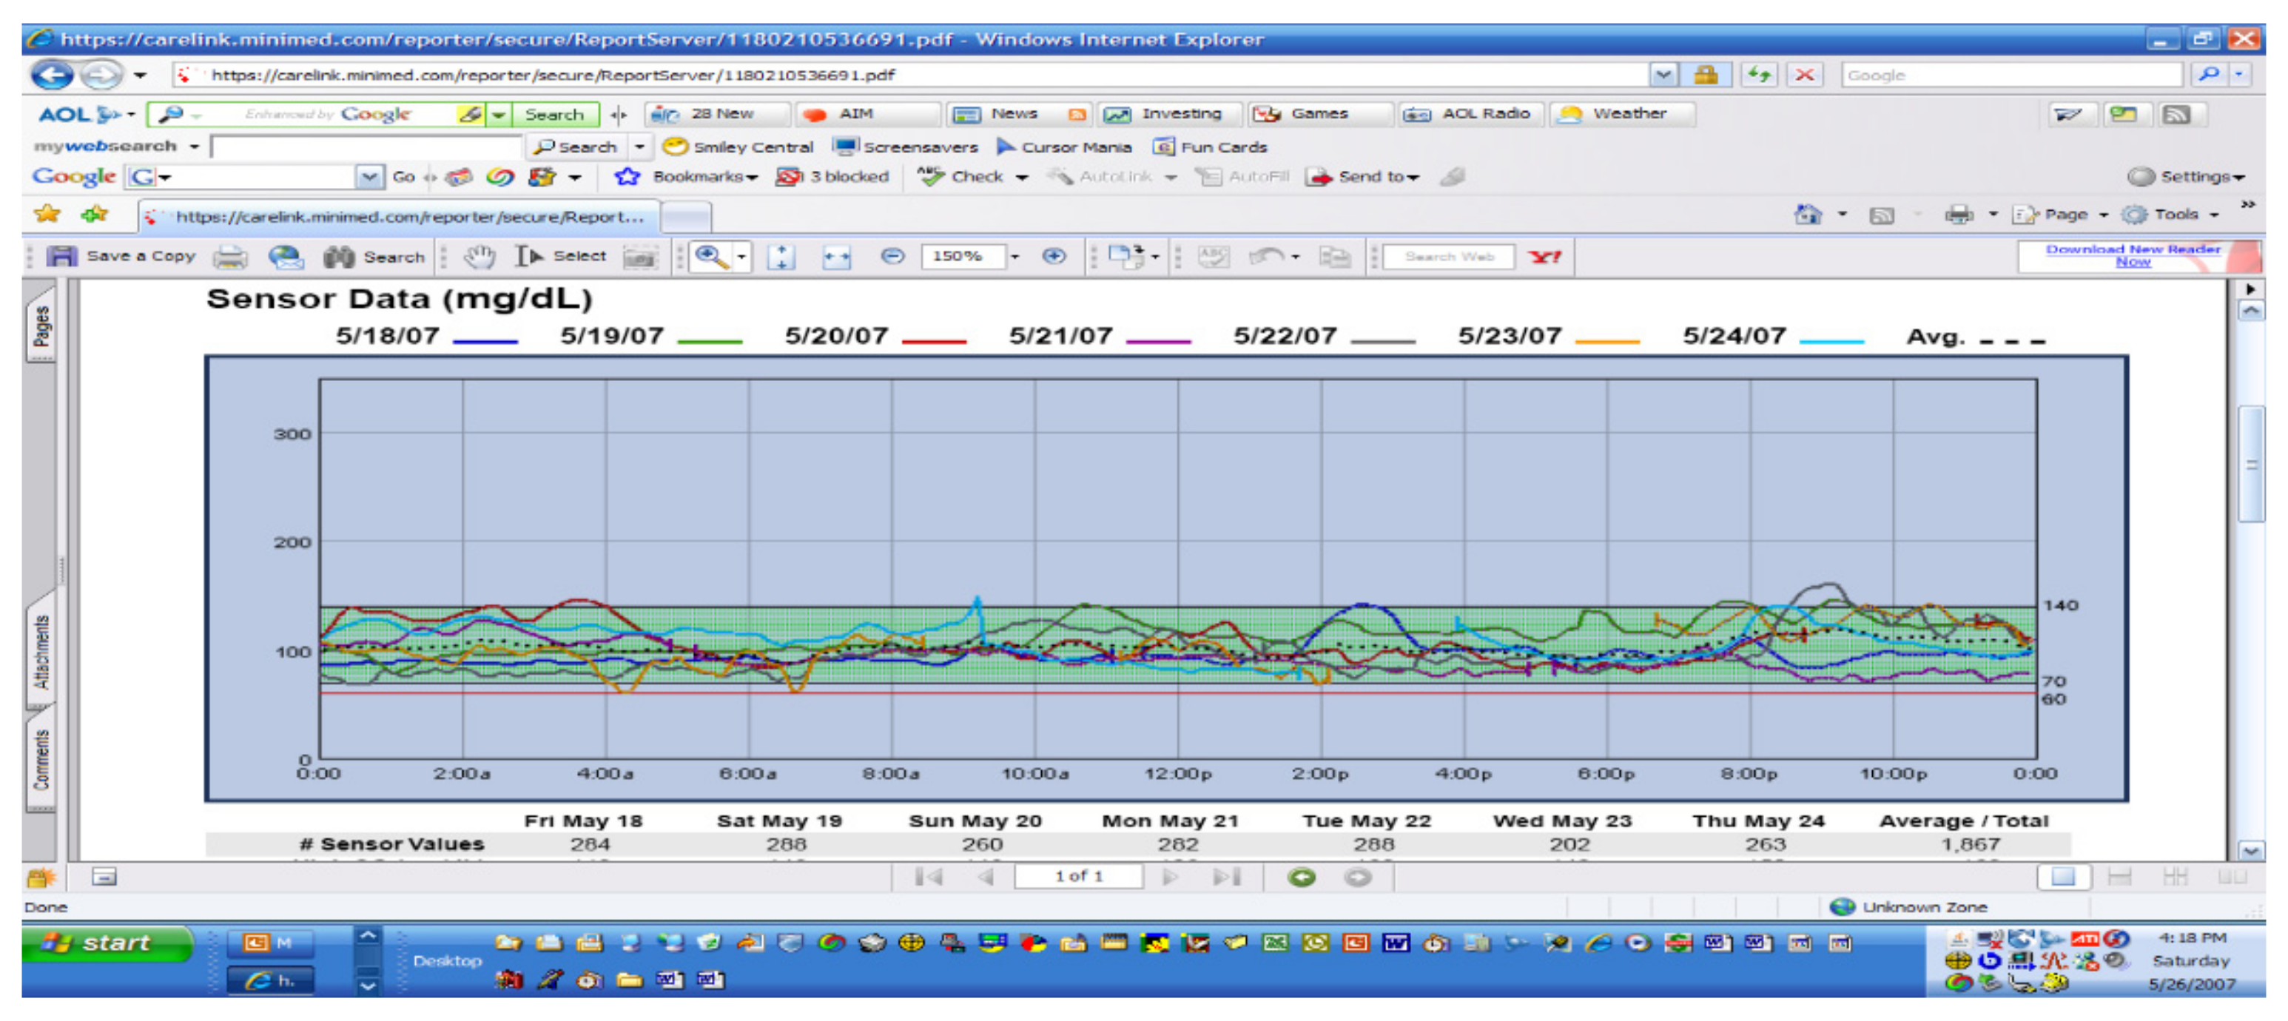Click the AOL toolbar Search button
This screenshot has width=2288, height=1021.
coord(554,115)
